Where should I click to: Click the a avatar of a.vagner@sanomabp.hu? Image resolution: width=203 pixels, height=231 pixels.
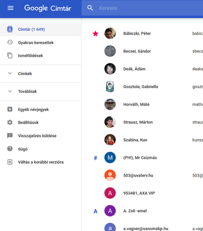(x=110, y=227)
